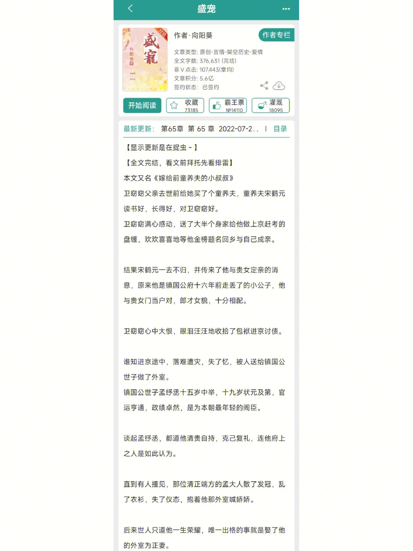This screenshot has height=551, width=413.
Task: Tap the share icon
Action: tap(264, 86)
